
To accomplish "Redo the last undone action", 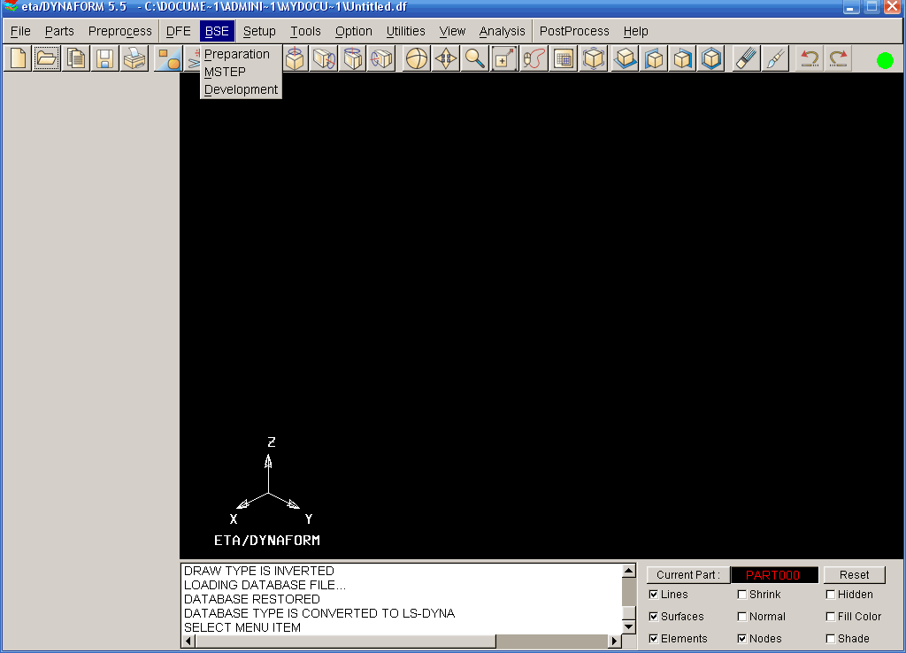I will coord(838,58).
